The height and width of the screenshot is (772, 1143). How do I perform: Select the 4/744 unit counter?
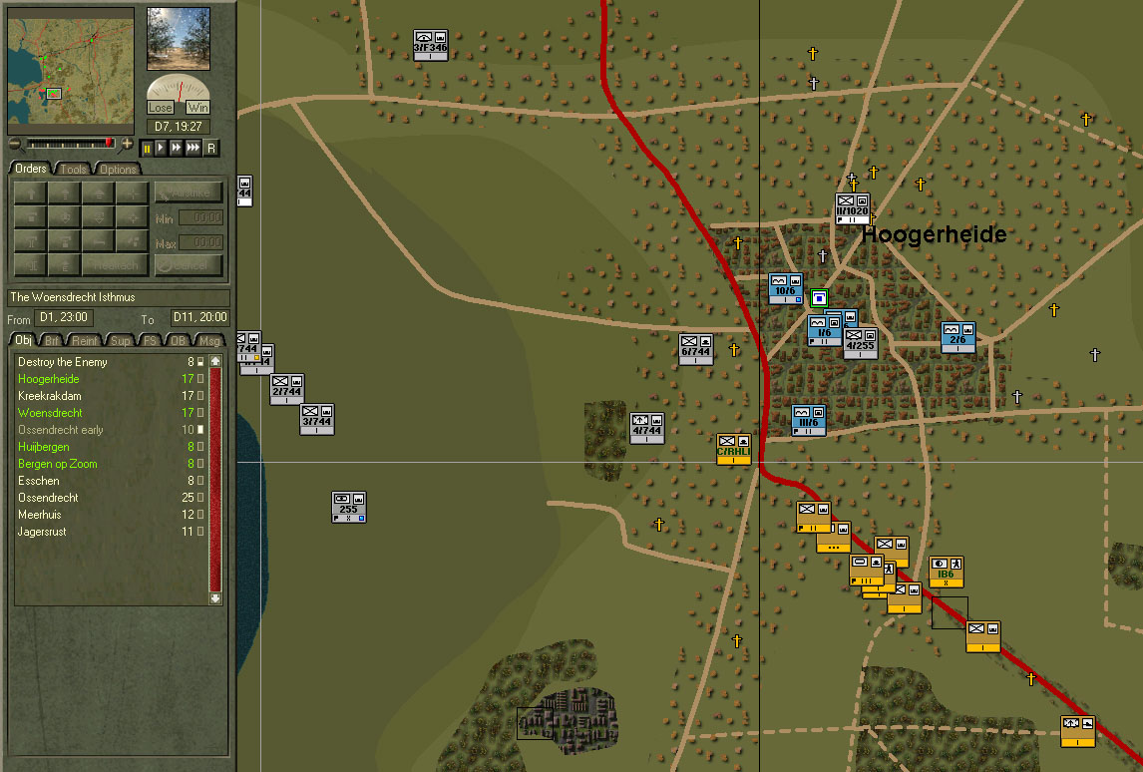coord(646,428)
